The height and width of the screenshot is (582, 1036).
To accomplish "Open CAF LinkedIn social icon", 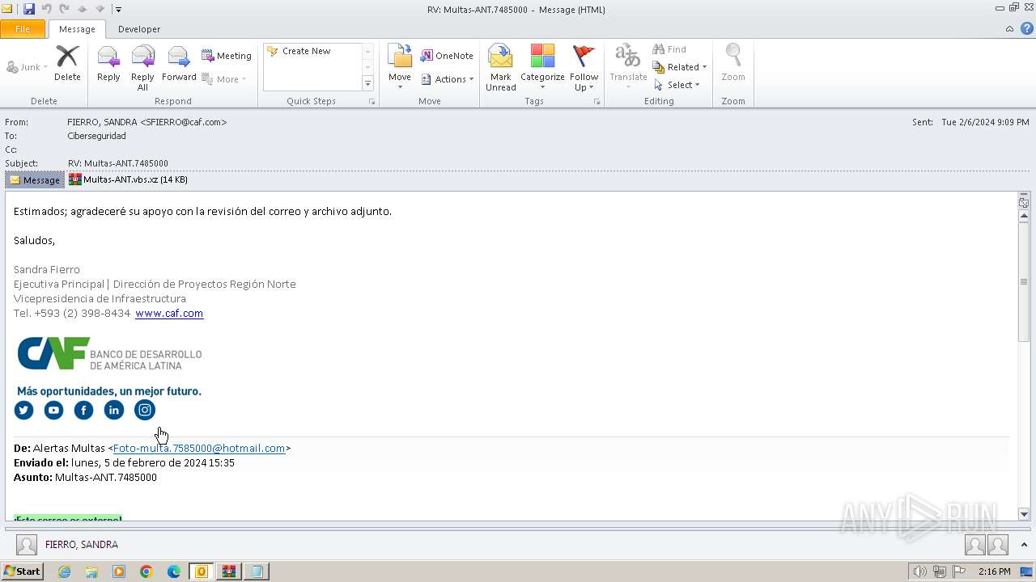I will pos(114,411).
